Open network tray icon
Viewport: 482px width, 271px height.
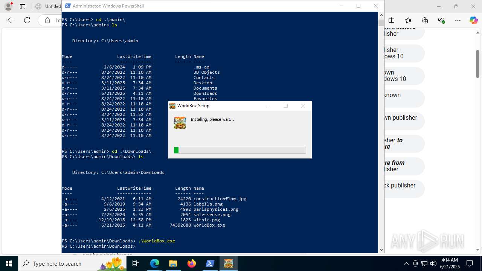tap(424, 263)
